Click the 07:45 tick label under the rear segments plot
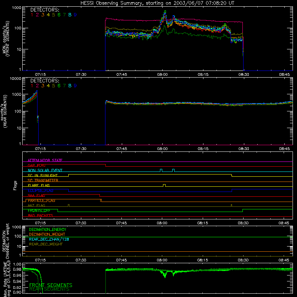This screenshot has height=297, width=297. pos(122,149)
